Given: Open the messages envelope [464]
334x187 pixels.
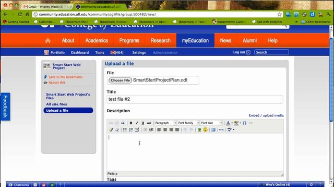Looking at the screenshot, I should coord(117,52).
